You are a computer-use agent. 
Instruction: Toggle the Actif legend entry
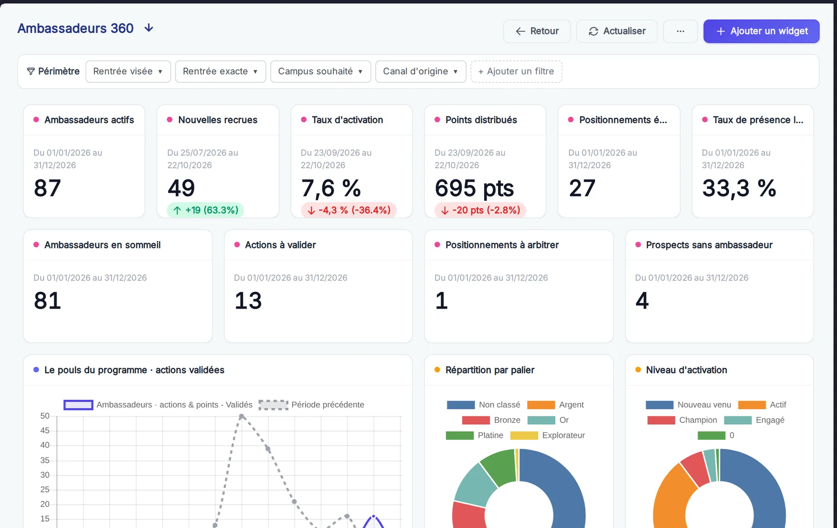[x=762, y=405]
